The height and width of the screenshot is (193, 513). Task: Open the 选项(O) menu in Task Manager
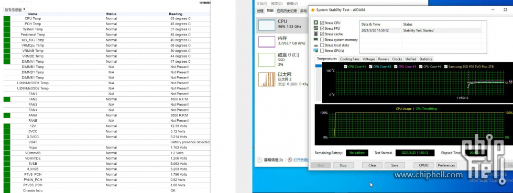[277, 4]
